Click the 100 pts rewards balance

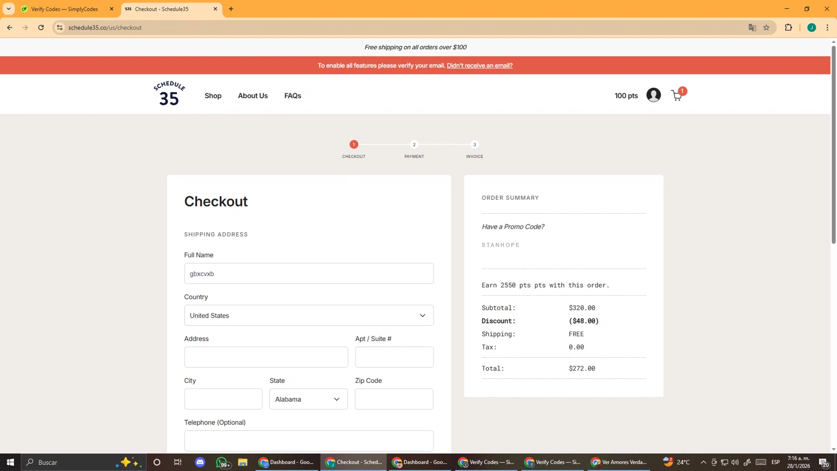(x=626, y=95)
